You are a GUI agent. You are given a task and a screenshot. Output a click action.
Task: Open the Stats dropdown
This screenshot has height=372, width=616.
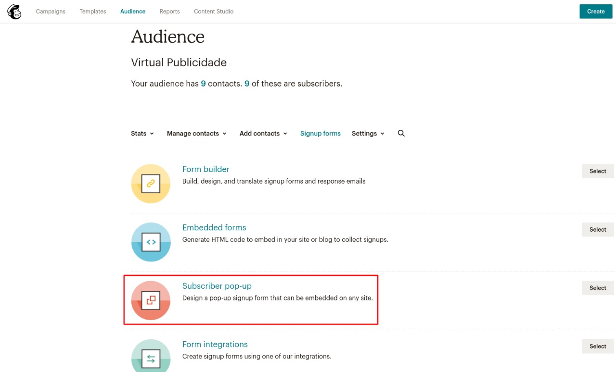tap(142, 133)
